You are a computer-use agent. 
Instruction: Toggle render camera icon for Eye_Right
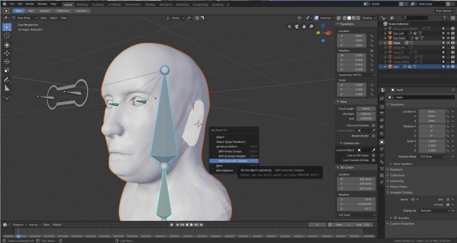452,38
